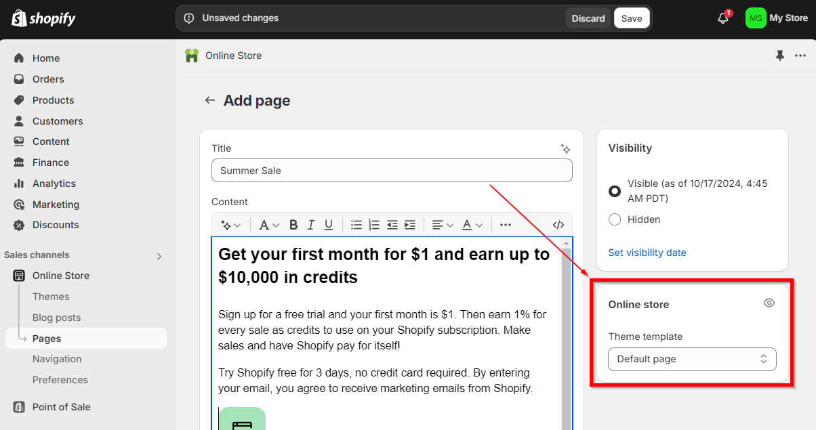
Task: Open the header three-dot options menu
Action: (x=800, y=56)
